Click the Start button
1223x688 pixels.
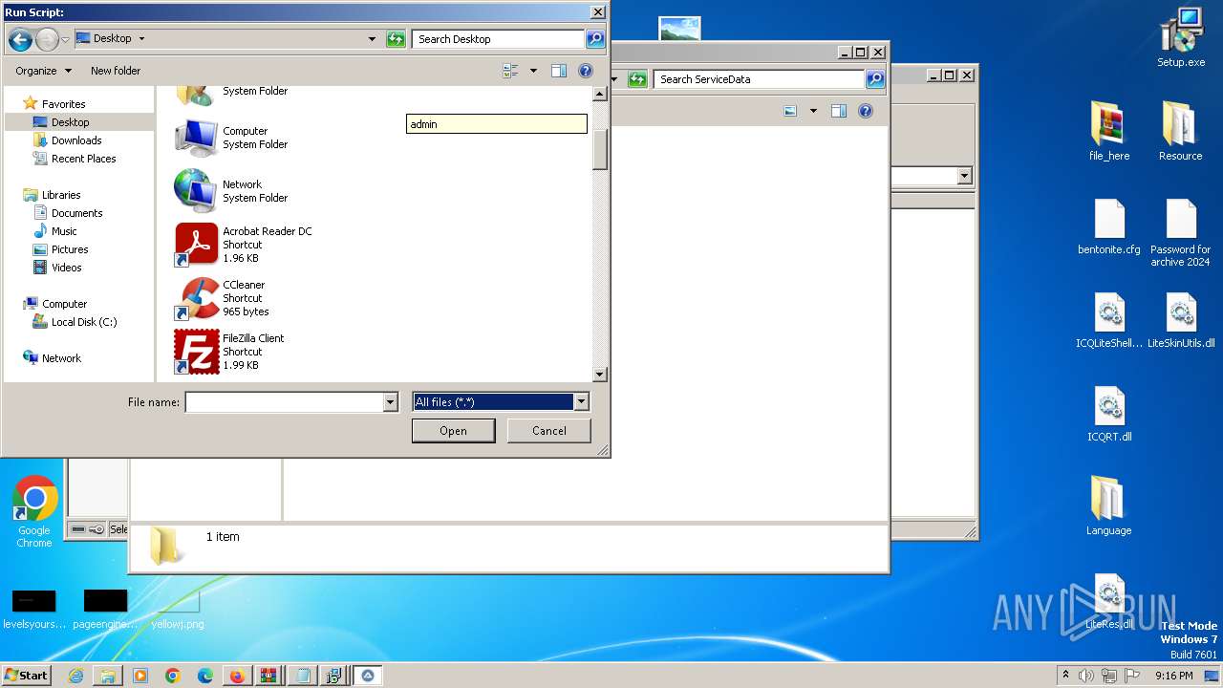pos(27,676)
